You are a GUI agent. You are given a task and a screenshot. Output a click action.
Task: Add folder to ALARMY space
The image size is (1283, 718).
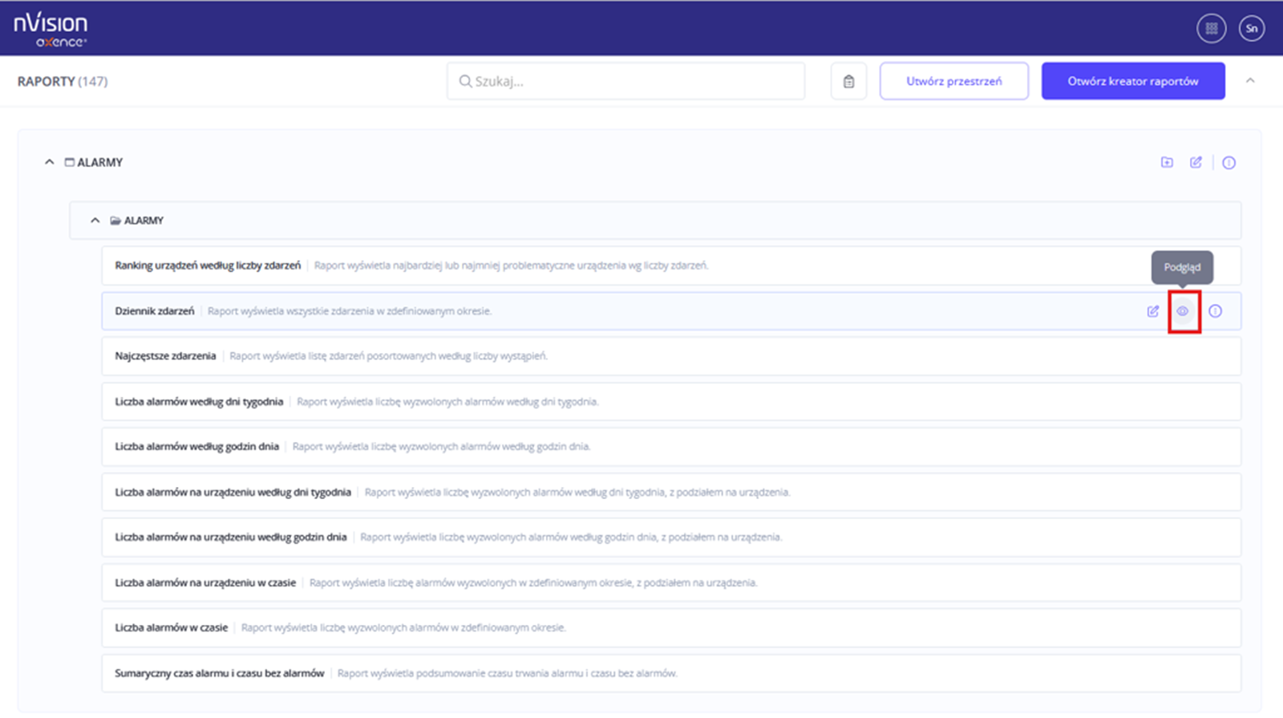1167,163
